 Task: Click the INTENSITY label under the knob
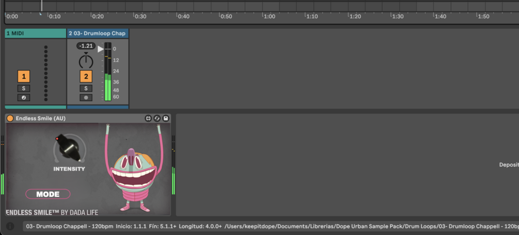coord(69,169)
